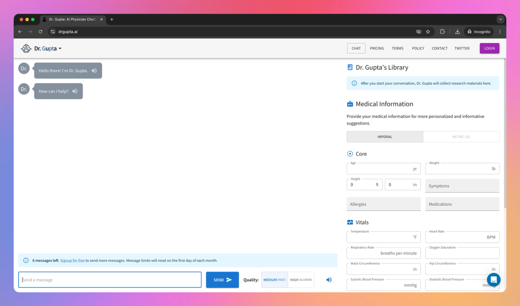Play audio for "How can I help?" message
The height and width of the screenshot is (306, 520).
(x=75, y=91)
